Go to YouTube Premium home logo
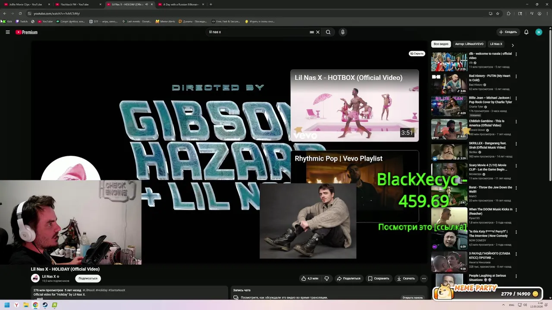552x310 pixels. 27,32
